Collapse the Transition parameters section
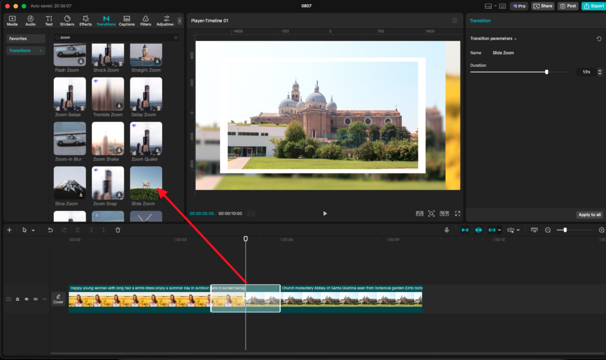The height and width of the screenshot is (360, 606). point(515,38)
